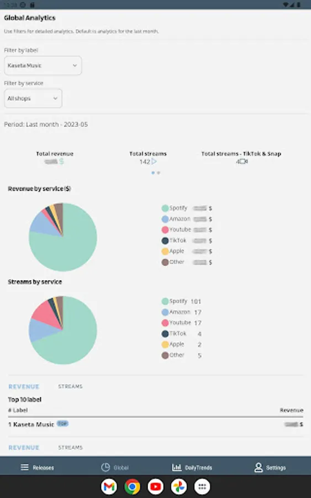Click Apple swatch in revenue legend

(x=165, y=252)
